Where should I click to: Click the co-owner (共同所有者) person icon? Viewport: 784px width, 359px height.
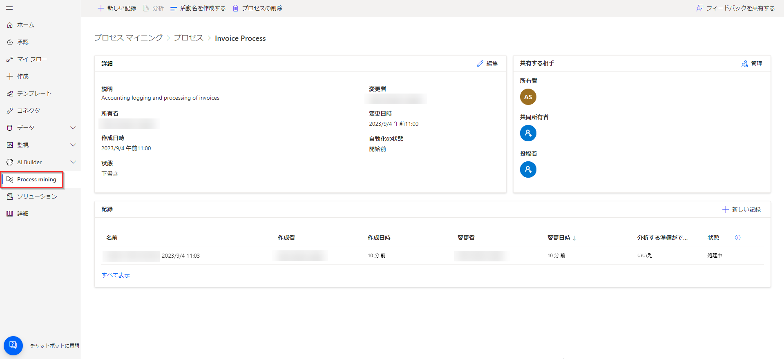pos(528,133)
